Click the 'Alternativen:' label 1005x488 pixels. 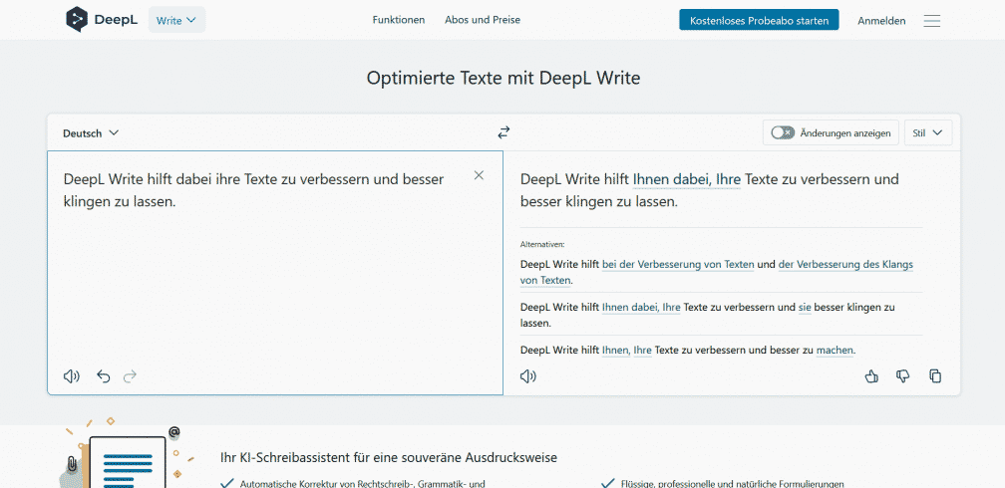click(542, 245)
